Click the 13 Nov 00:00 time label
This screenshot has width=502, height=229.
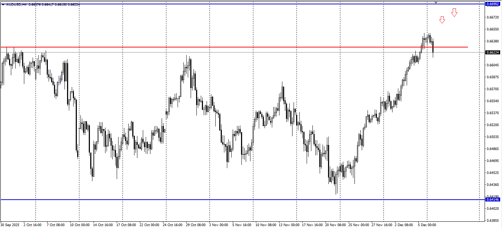pos(289,225)
